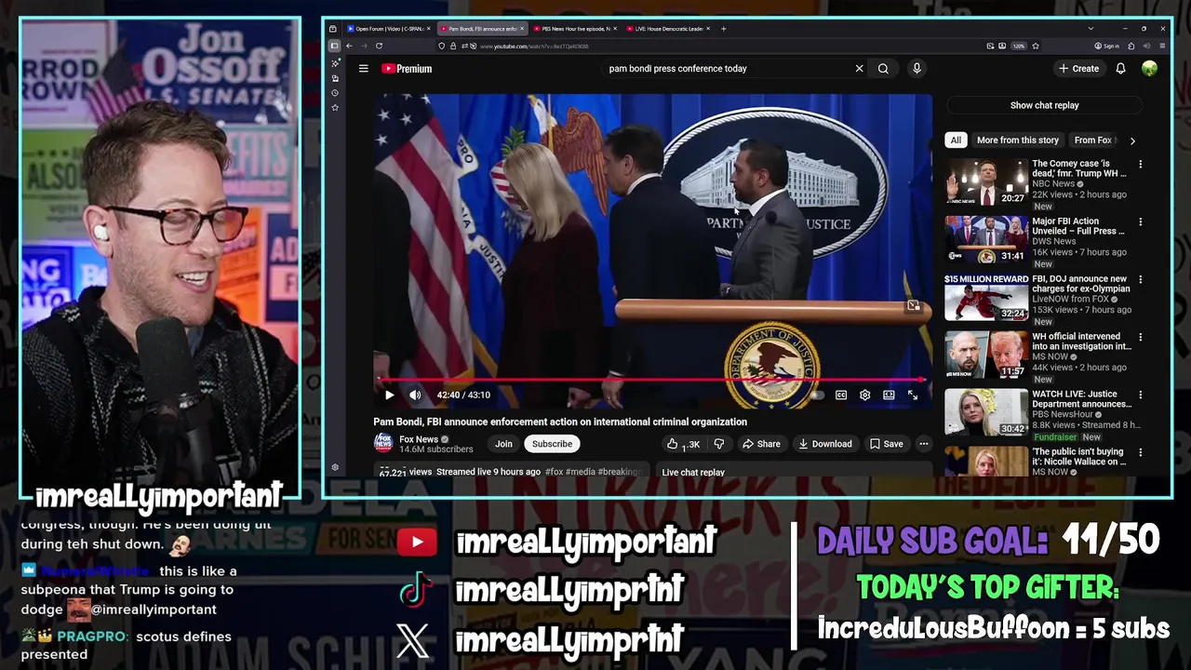The width and height of the screenshot is (1191, 670).
Task: Switch video to theater mode
Action: pos(889,395)
